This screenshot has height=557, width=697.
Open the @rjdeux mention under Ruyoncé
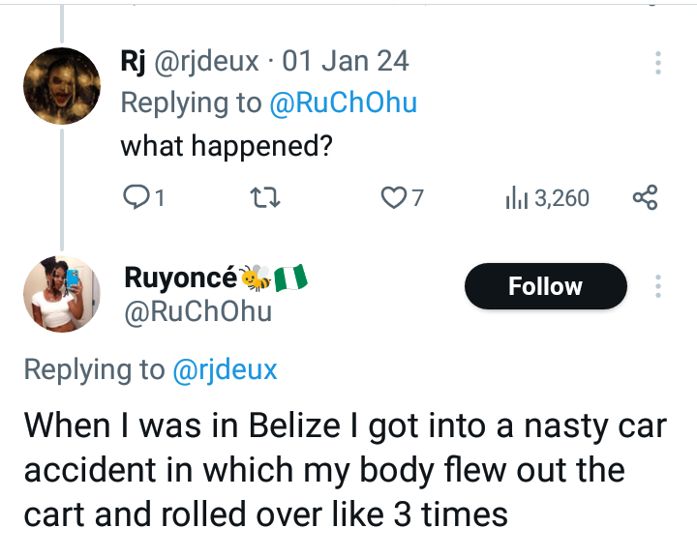point(225,368)
